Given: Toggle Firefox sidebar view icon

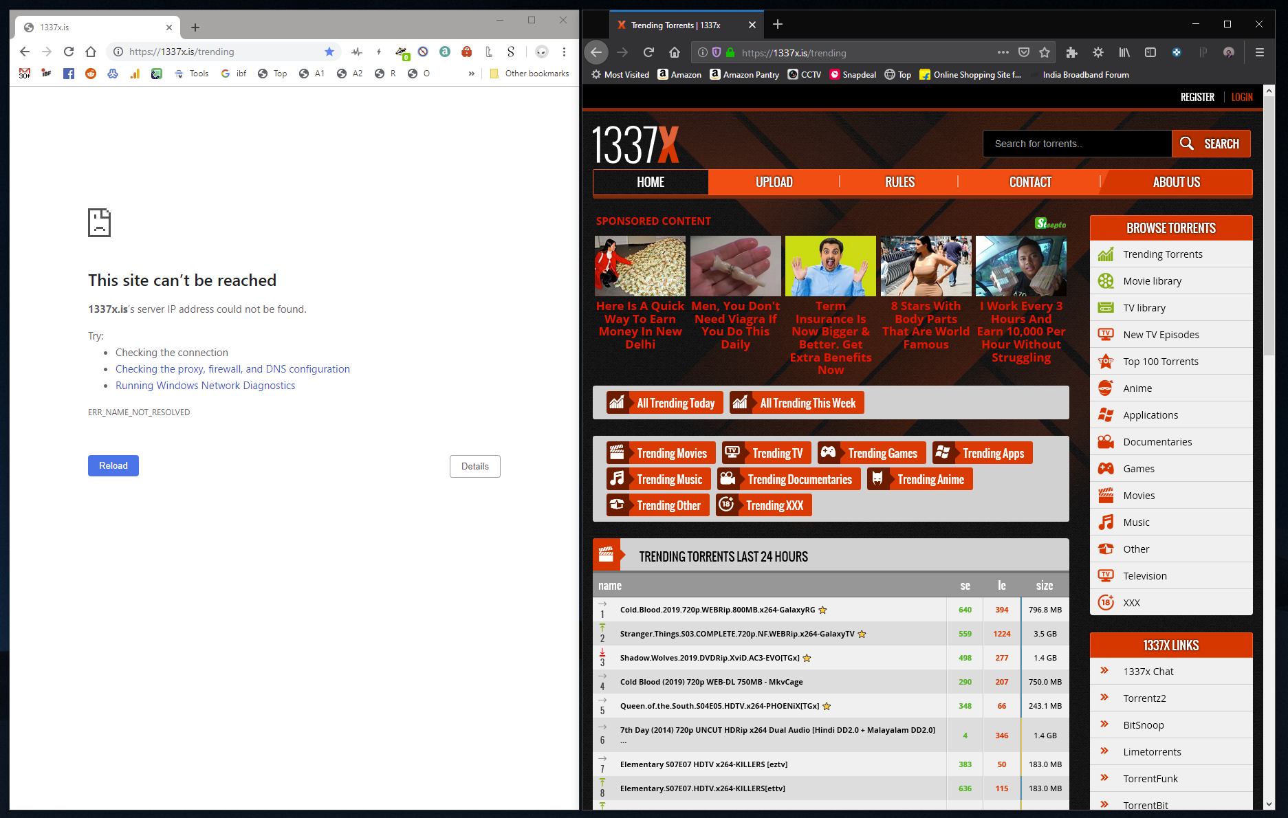Looking at the screenshot, I should (1150, 52).
